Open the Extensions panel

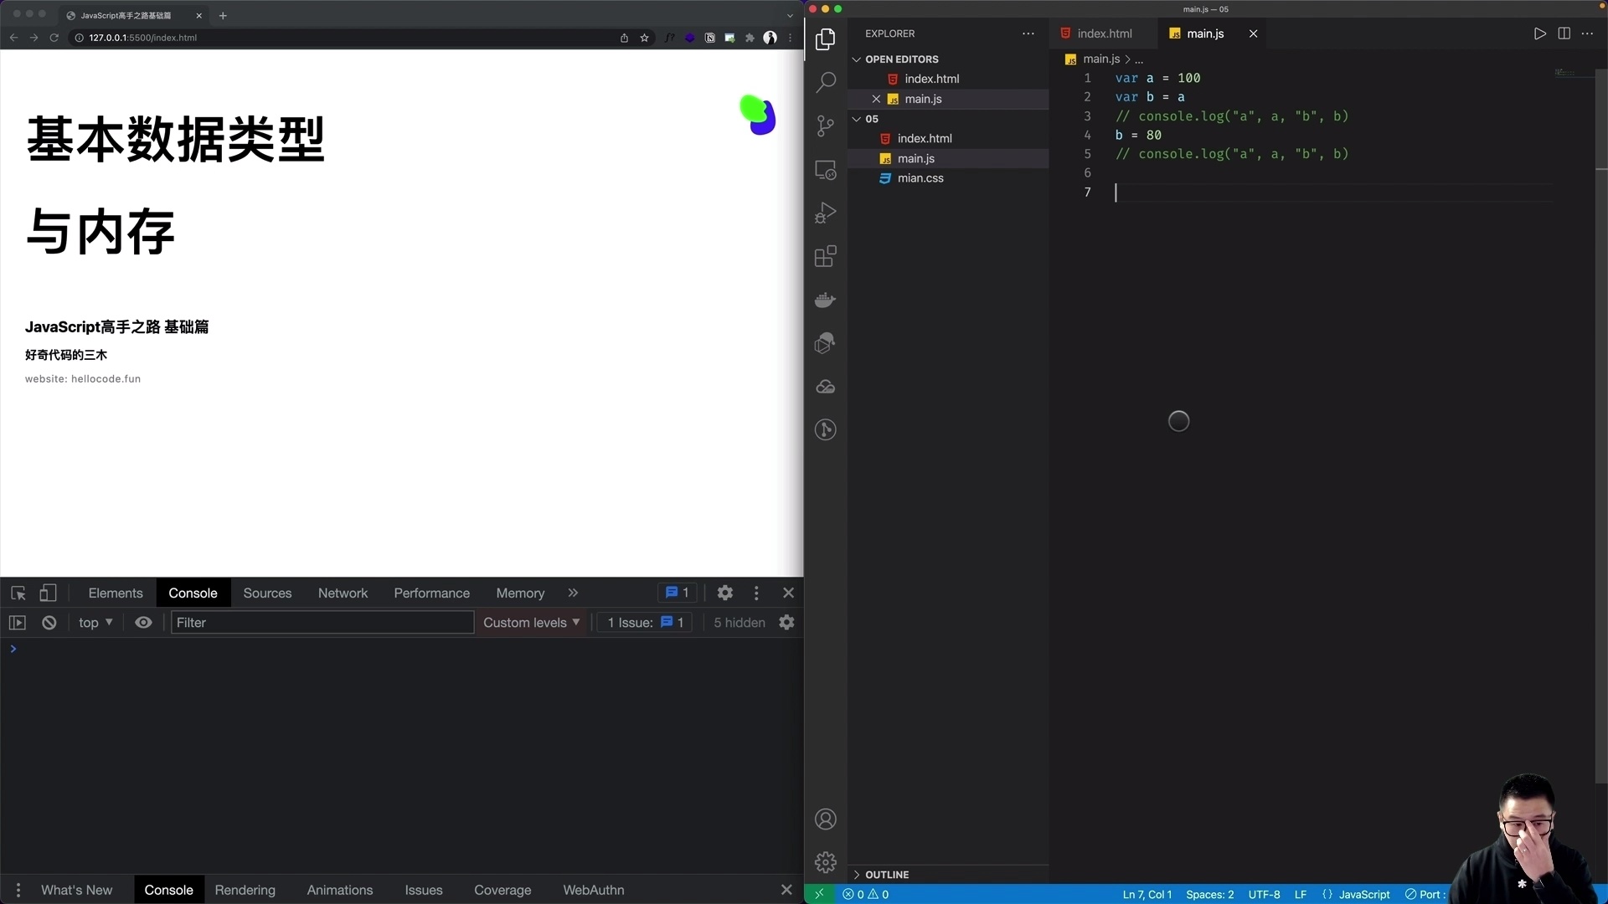point(826,256)
